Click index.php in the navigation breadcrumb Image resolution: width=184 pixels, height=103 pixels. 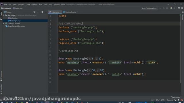click(x=18, y=8)
